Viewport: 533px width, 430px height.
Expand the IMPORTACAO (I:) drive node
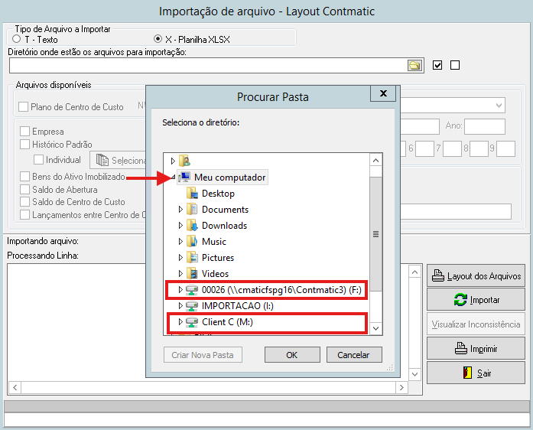coord(180,306)
